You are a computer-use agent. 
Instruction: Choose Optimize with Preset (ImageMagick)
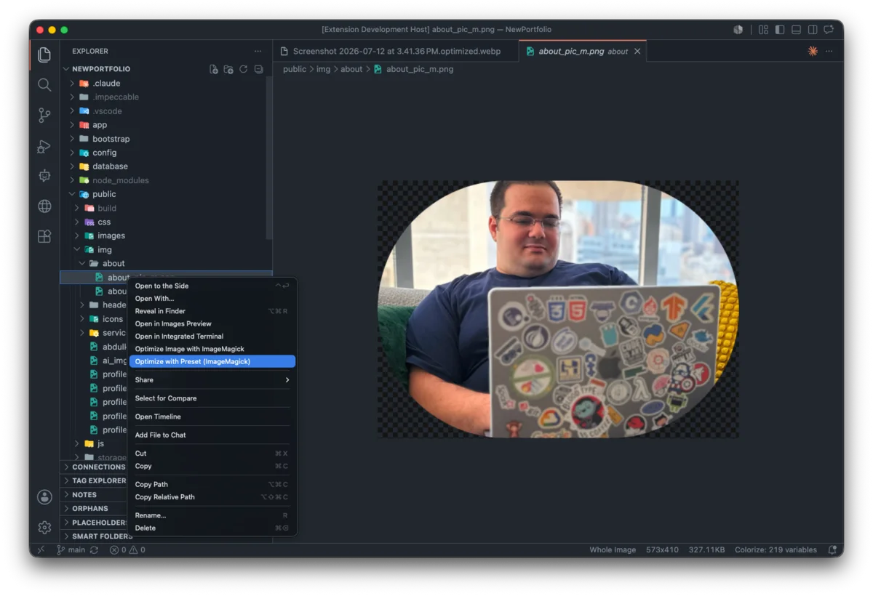point(212,361)
